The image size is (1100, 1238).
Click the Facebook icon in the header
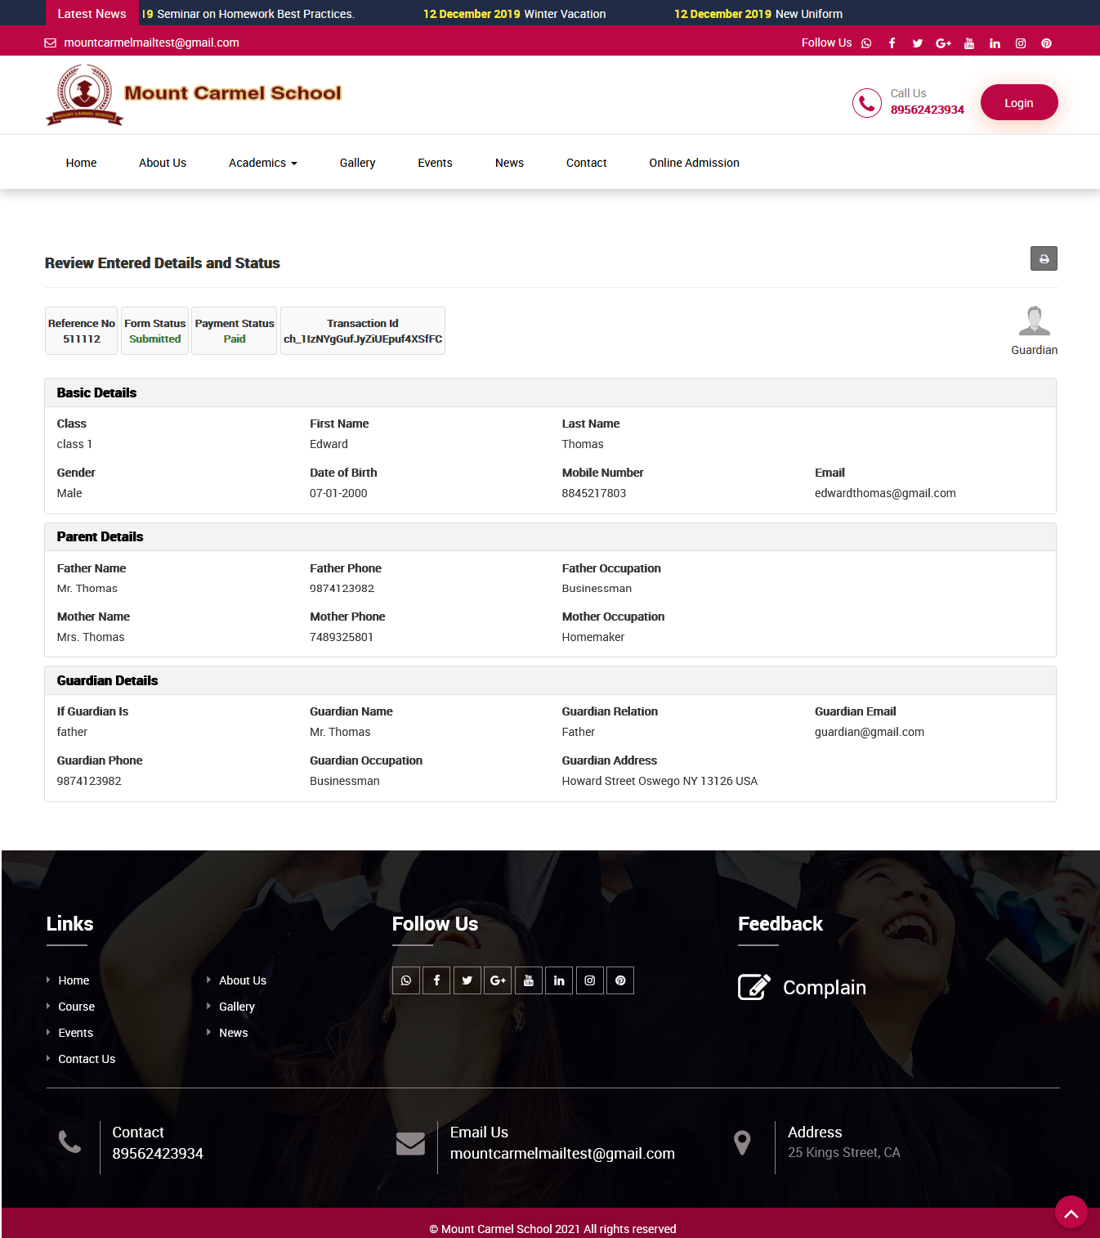892,43
